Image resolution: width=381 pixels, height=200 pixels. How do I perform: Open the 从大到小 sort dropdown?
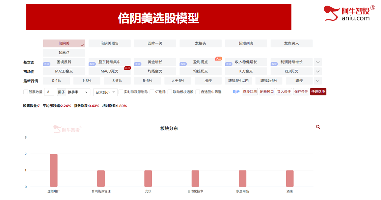pos(105,92)
